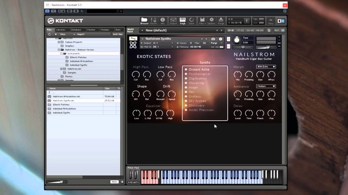Click the Info icon in the toolbar
The image size is (348, 195).
coord(163,21)
